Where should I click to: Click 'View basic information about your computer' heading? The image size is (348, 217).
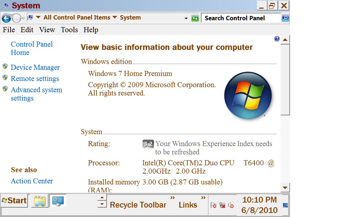point(167,47)
